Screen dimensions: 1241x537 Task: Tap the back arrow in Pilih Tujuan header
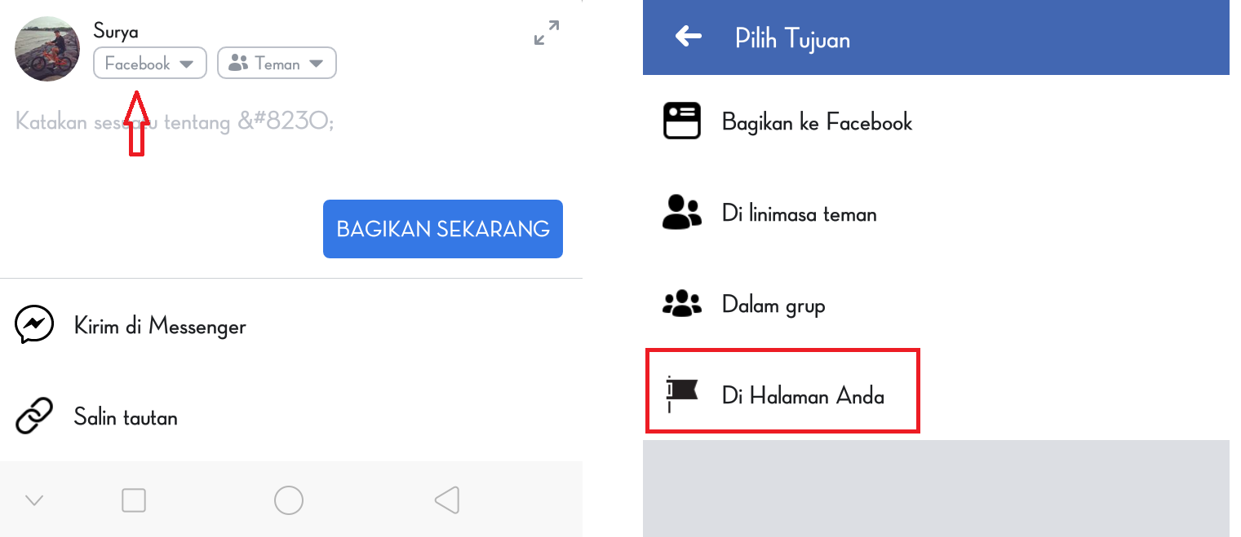689,37
